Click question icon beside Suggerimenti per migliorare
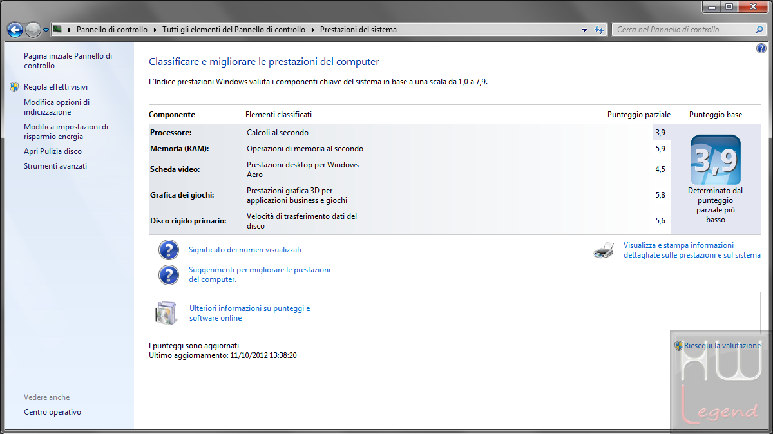The width and height of the screenshot is (773, 434). pyautogui.click(x=169, y=275)
